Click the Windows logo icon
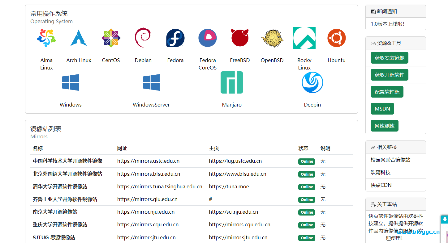Viewport: 448px width, 243px height. tap(71, 82)
